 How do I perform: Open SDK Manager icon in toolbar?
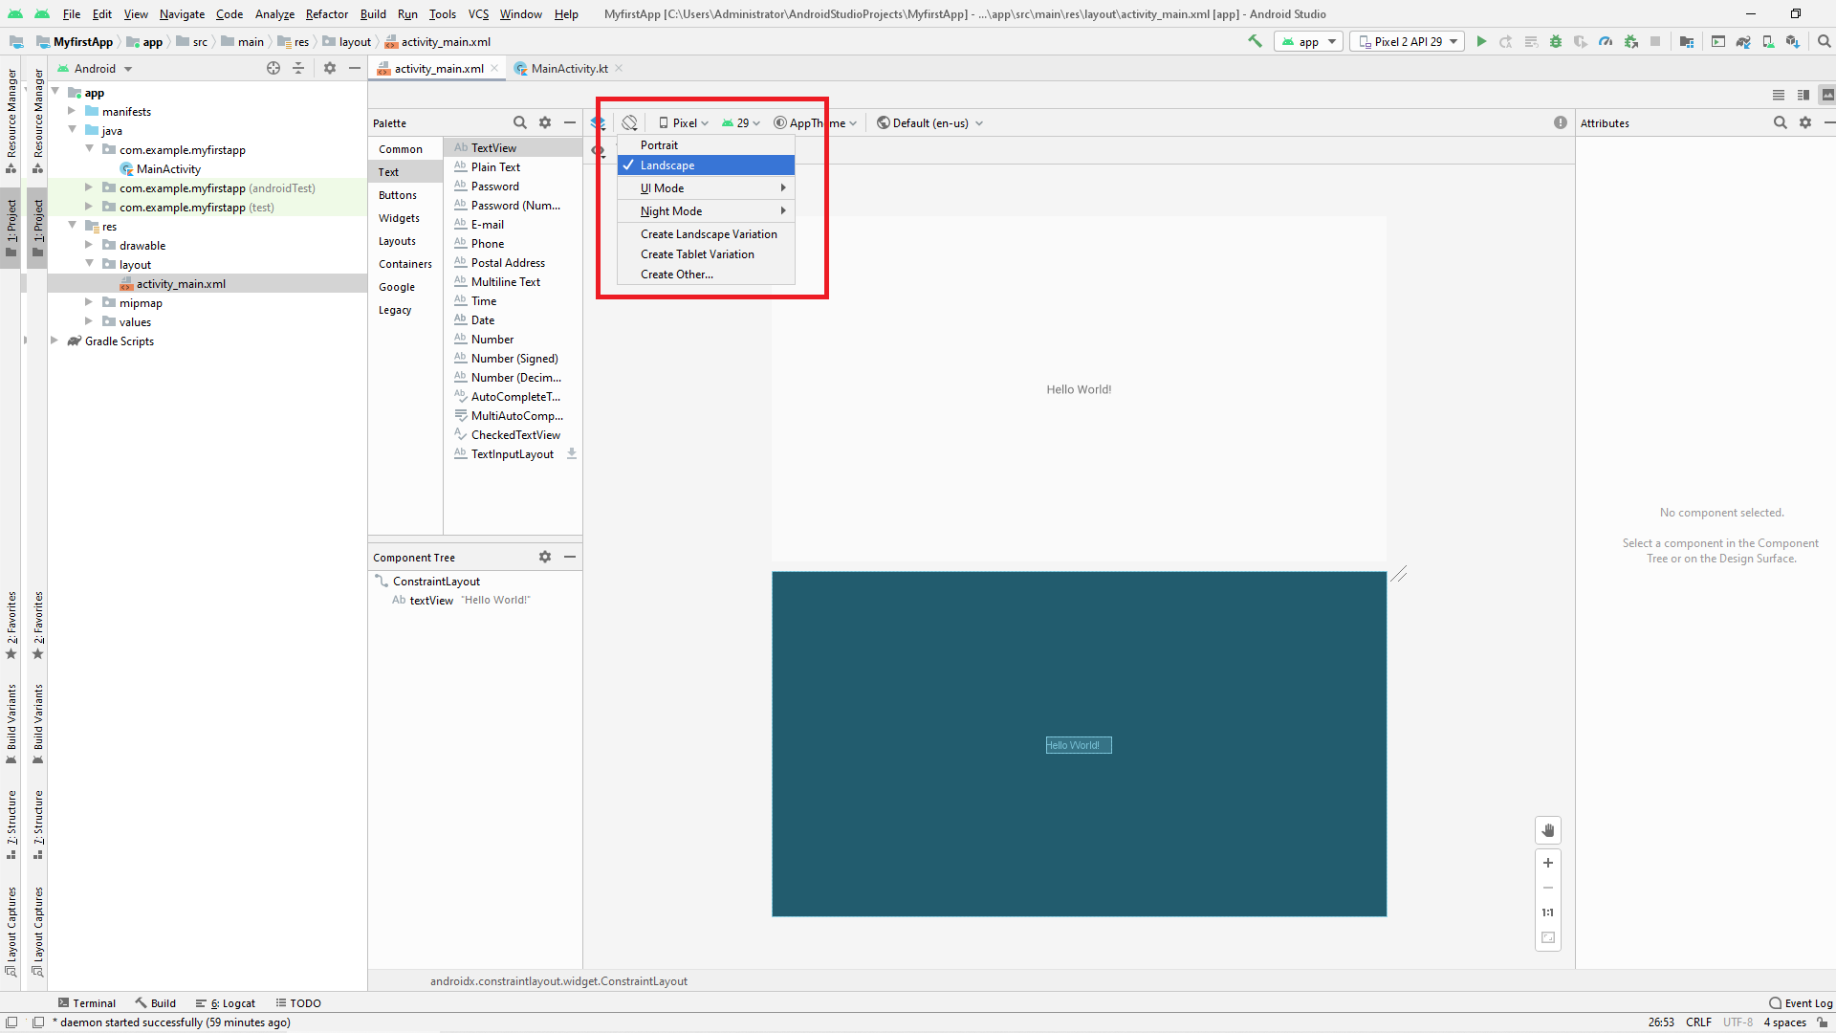tap(1793, 41)
